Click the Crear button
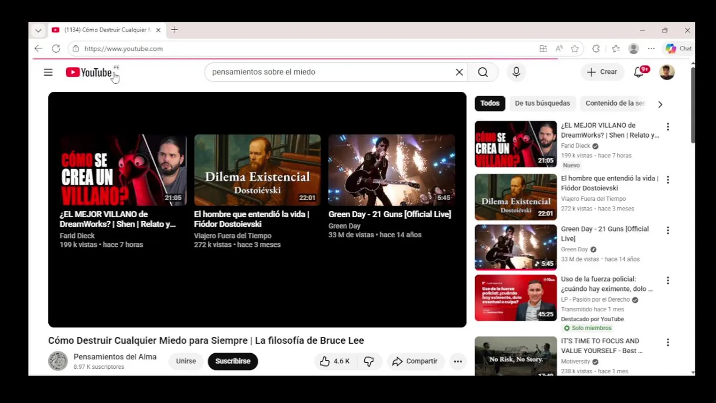The height and width of the screenshot is (403, 716). (602, 72)
